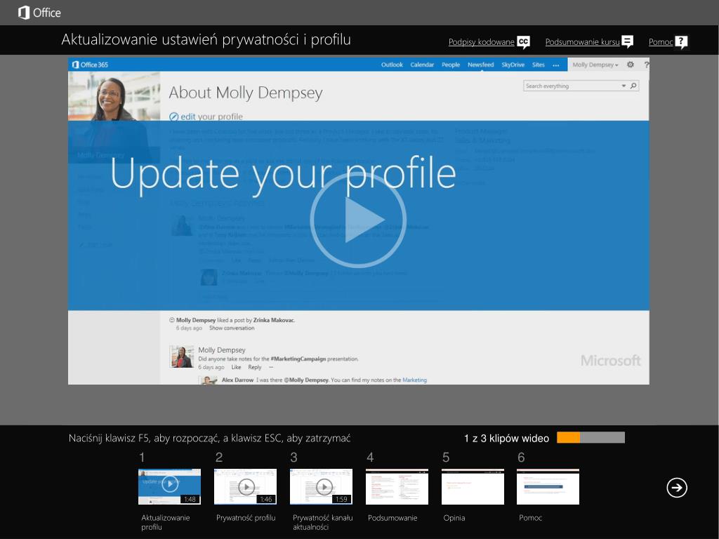Click the Podpisy kodowane link
The image size is (719, 539).
pos(482,42)
